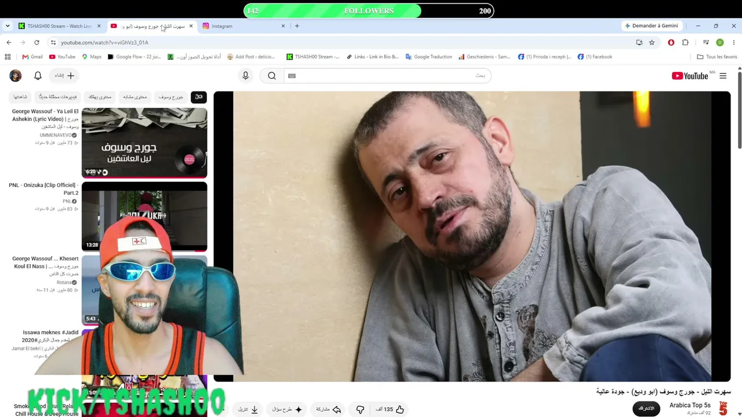
Task: Install app icon in address bar
Action: tap(639, 42)
